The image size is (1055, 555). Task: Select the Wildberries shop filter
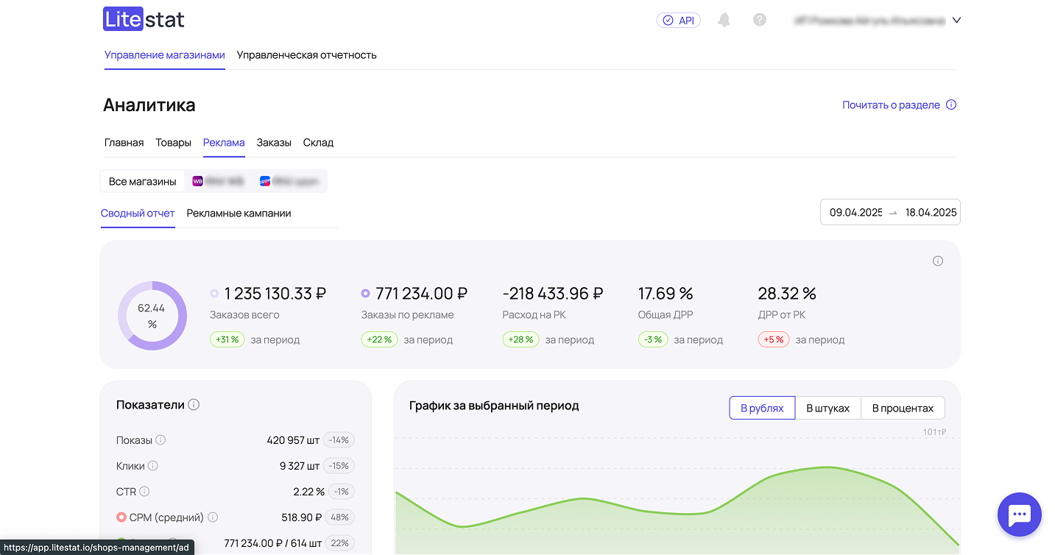[x=218, y=181]
